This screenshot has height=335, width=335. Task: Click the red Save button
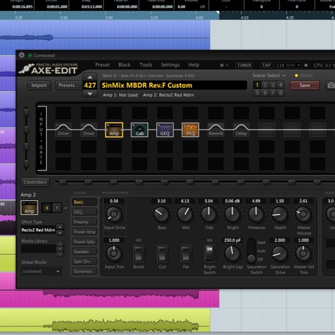coord(305,85)
